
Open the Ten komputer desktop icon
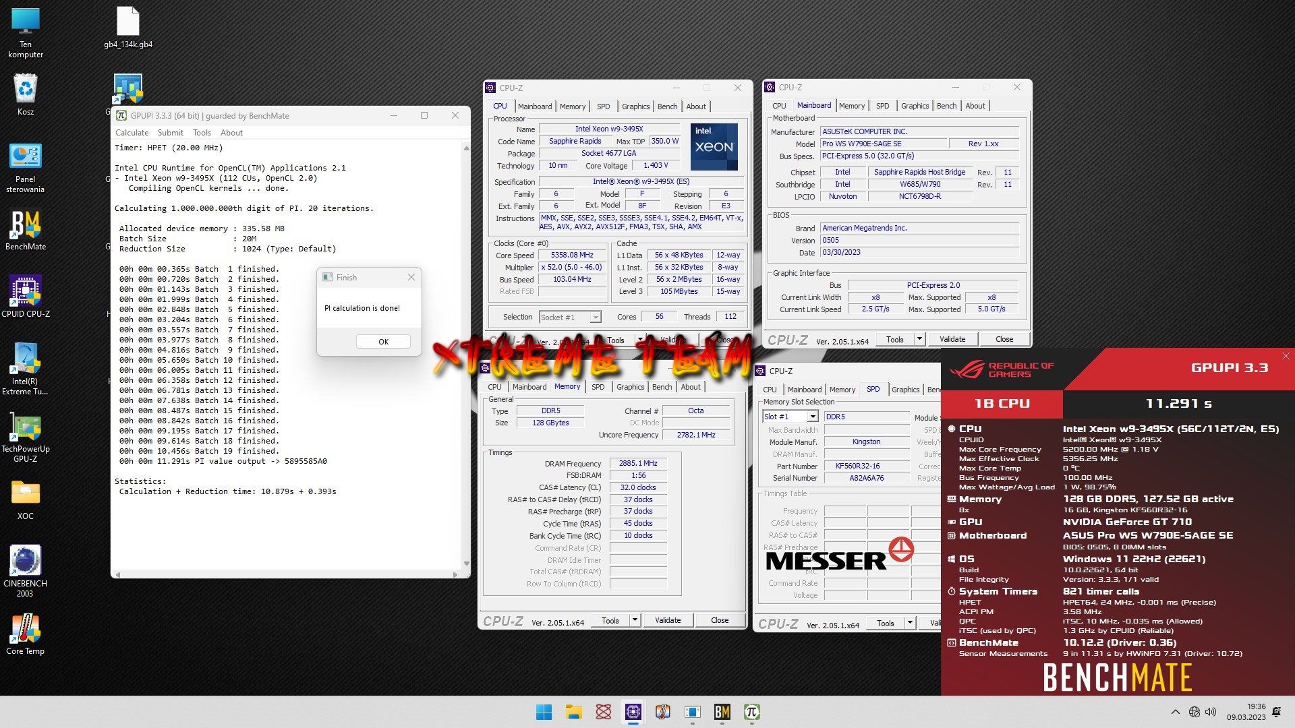(x=26, y=32)
